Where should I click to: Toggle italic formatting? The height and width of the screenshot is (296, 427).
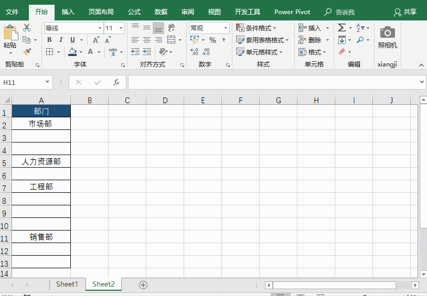coord(61,40)
